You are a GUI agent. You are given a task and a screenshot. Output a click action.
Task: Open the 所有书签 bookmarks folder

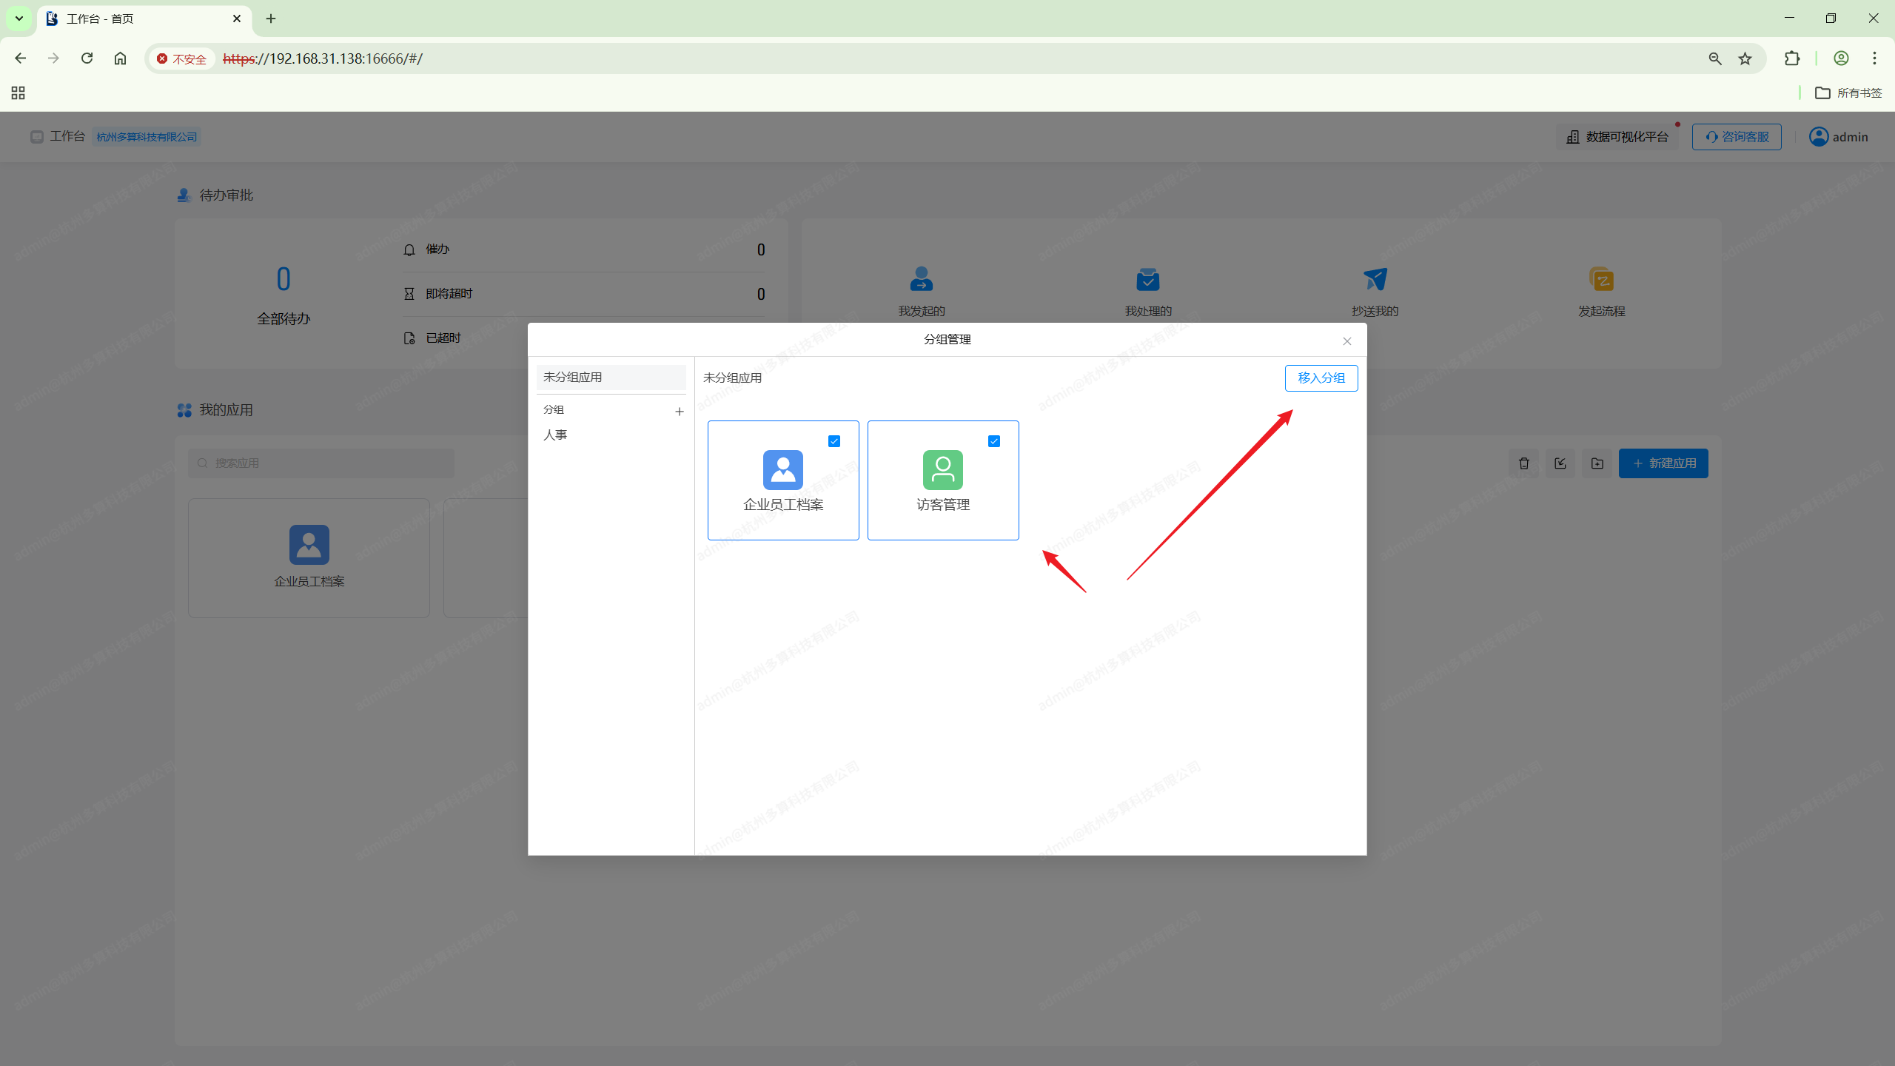[1848, 93]
